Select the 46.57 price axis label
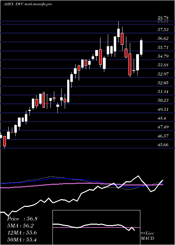Image resolution: width=175 pixels, height=245 pixels. click(163, 136)
